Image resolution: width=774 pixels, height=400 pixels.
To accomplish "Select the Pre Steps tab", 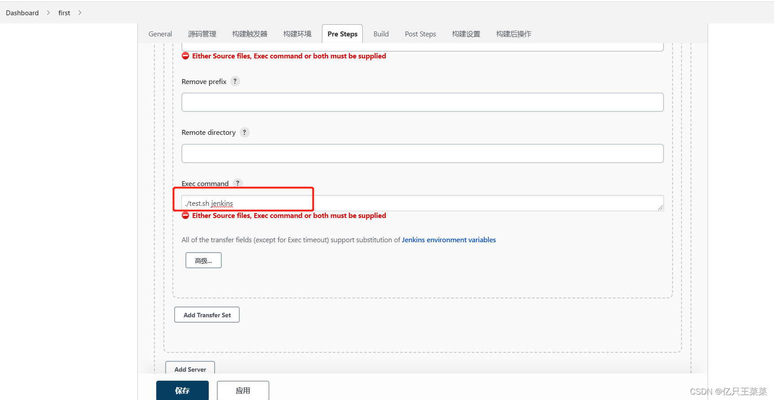I will pyautogui.click(x=343, y=34).
